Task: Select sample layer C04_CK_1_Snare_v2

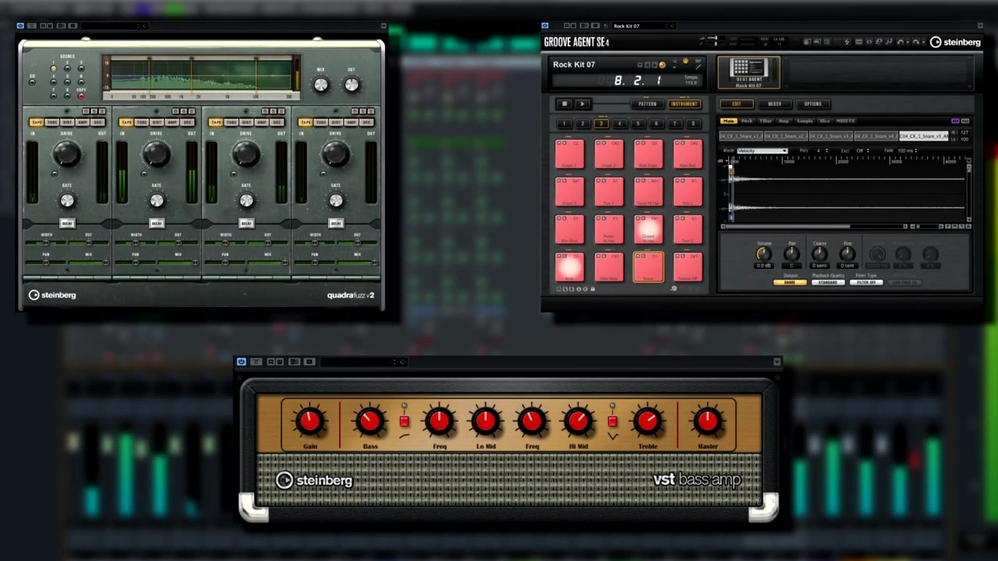Action: click(786, 135)
